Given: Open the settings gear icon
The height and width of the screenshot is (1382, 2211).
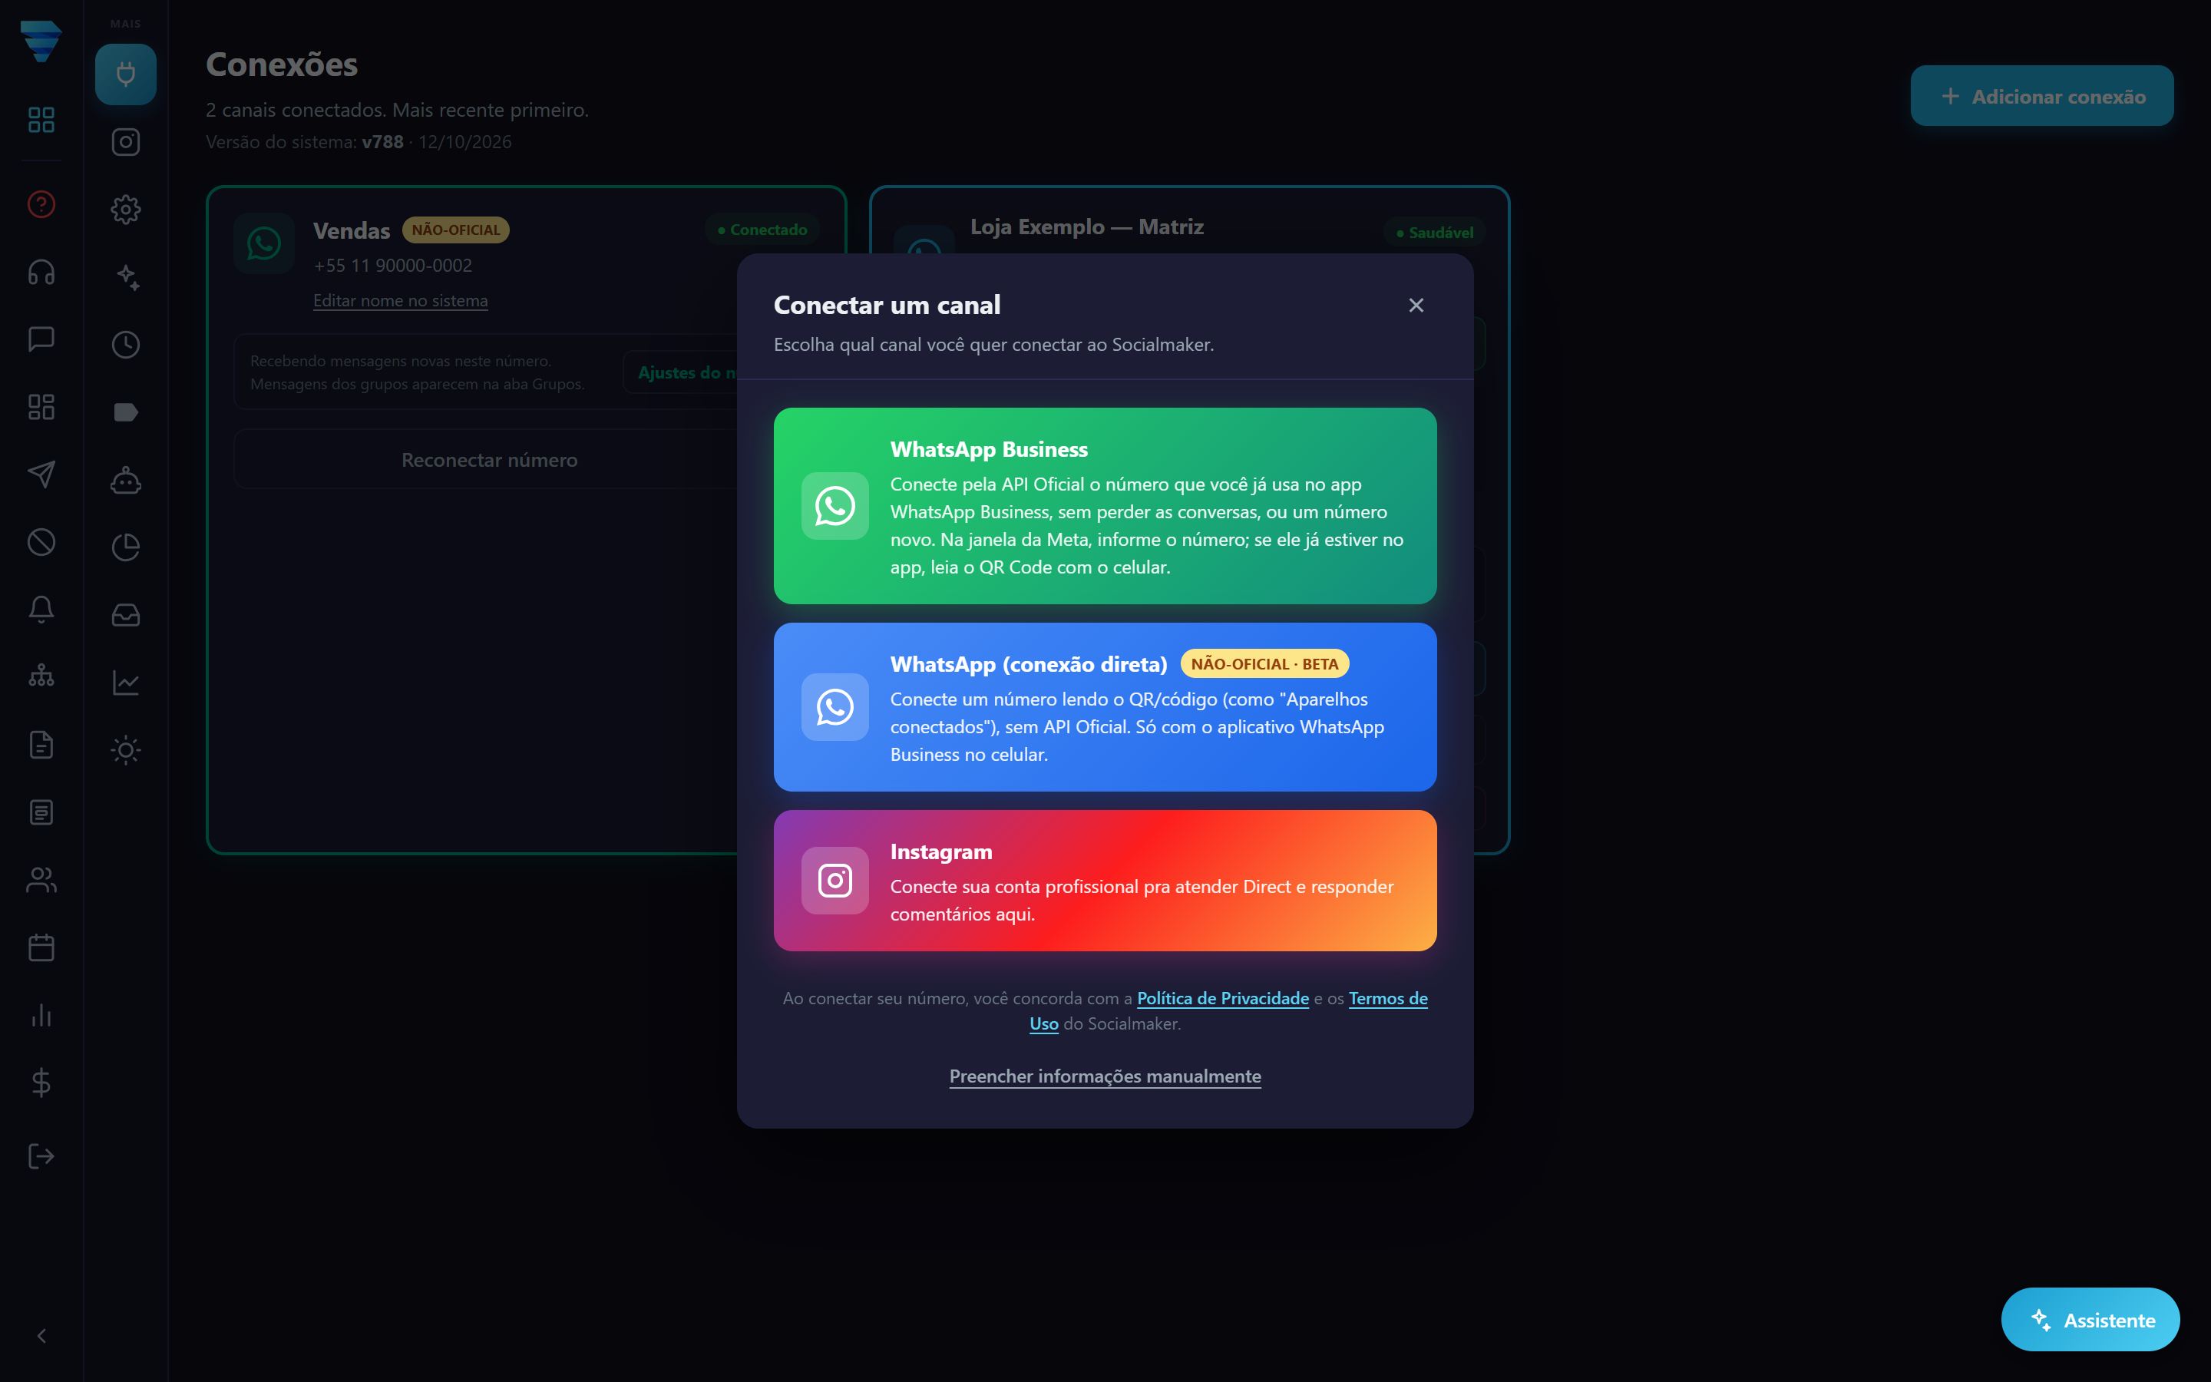Looking at the screenshot, I should pyautogui.click(x=126, y=210).
